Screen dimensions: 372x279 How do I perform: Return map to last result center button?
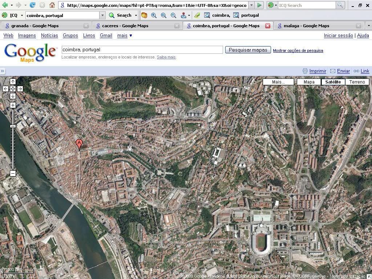pos(13,89)
